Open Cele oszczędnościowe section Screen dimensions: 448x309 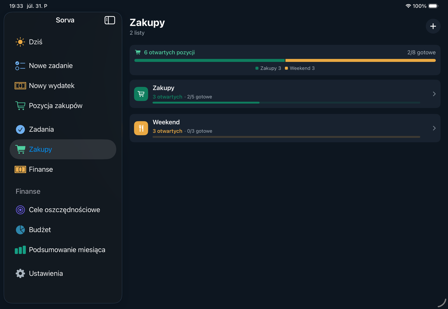coord(63,210)
